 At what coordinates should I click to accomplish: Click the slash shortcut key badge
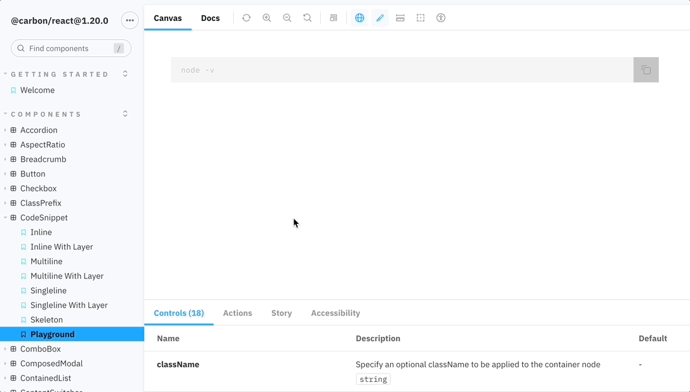point(118,48)
